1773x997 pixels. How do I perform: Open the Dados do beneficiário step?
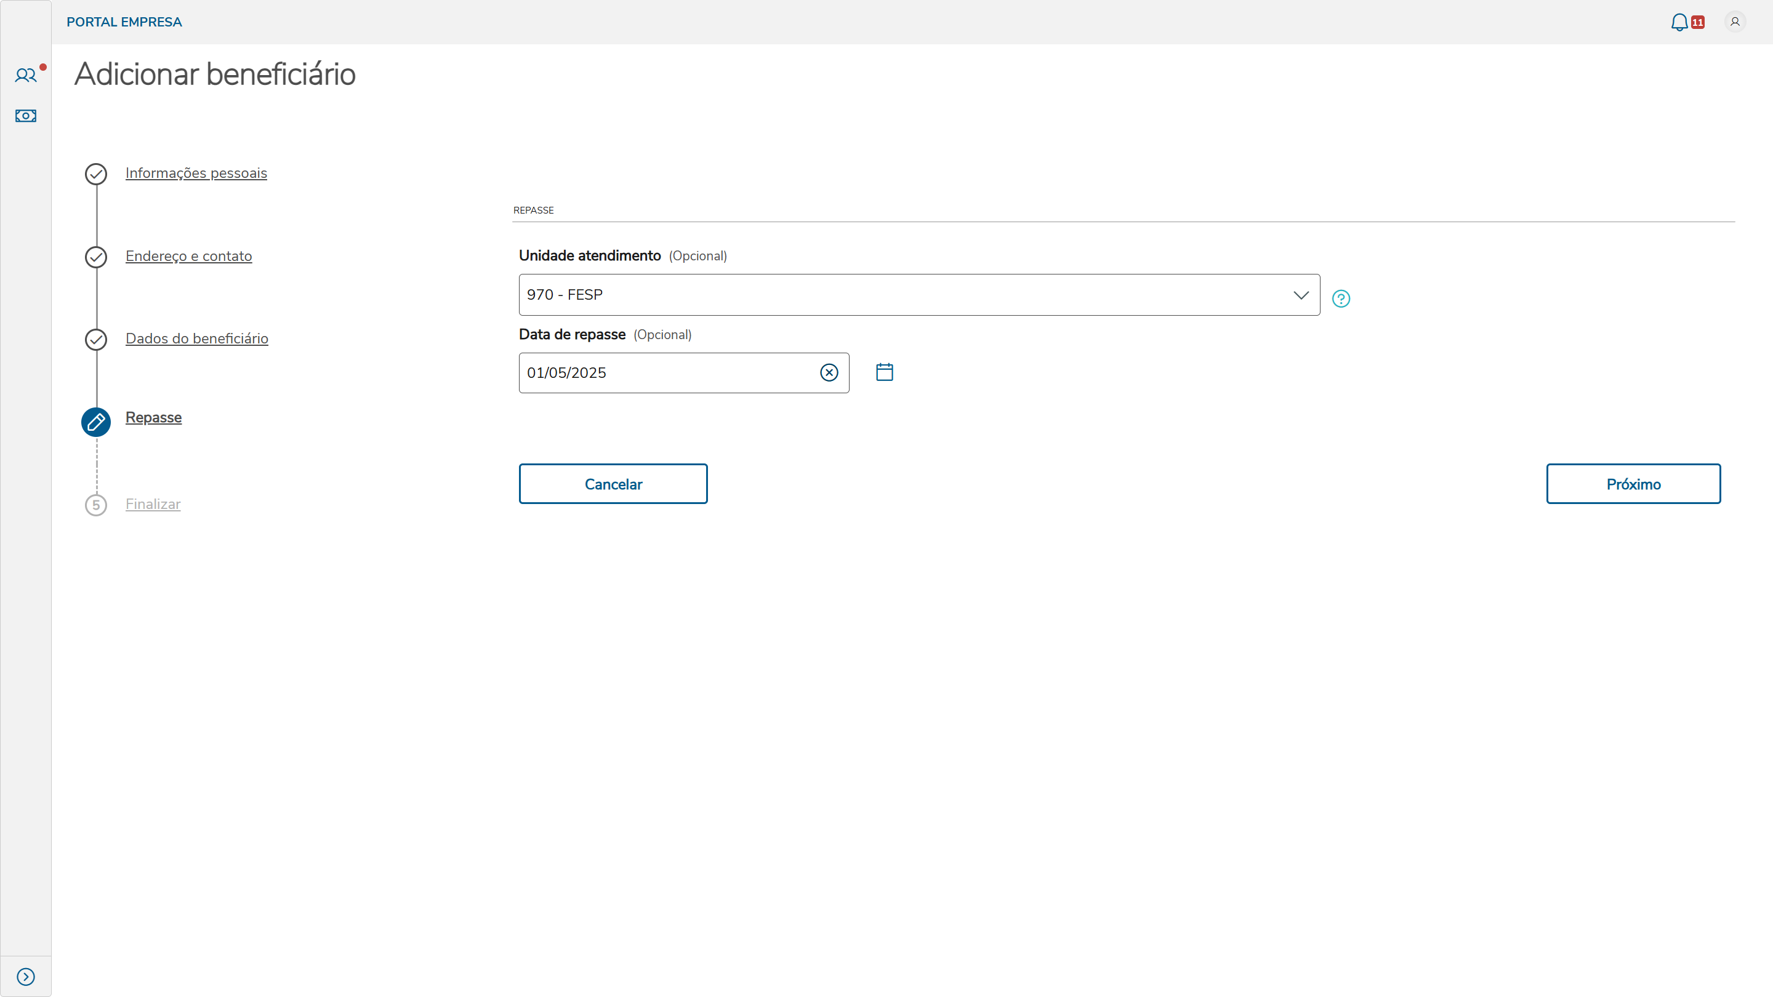tap(197, 338)
